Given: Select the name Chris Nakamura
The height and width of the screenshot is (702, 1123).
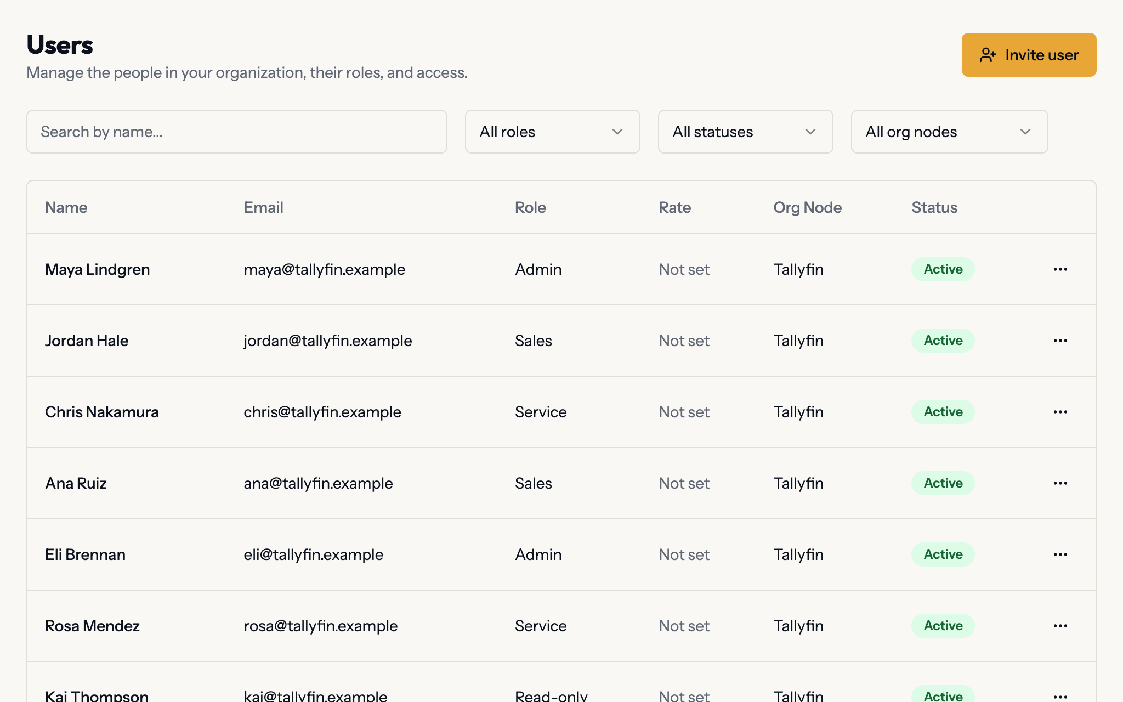Looking at the screenshot, I should pos(102,412).
